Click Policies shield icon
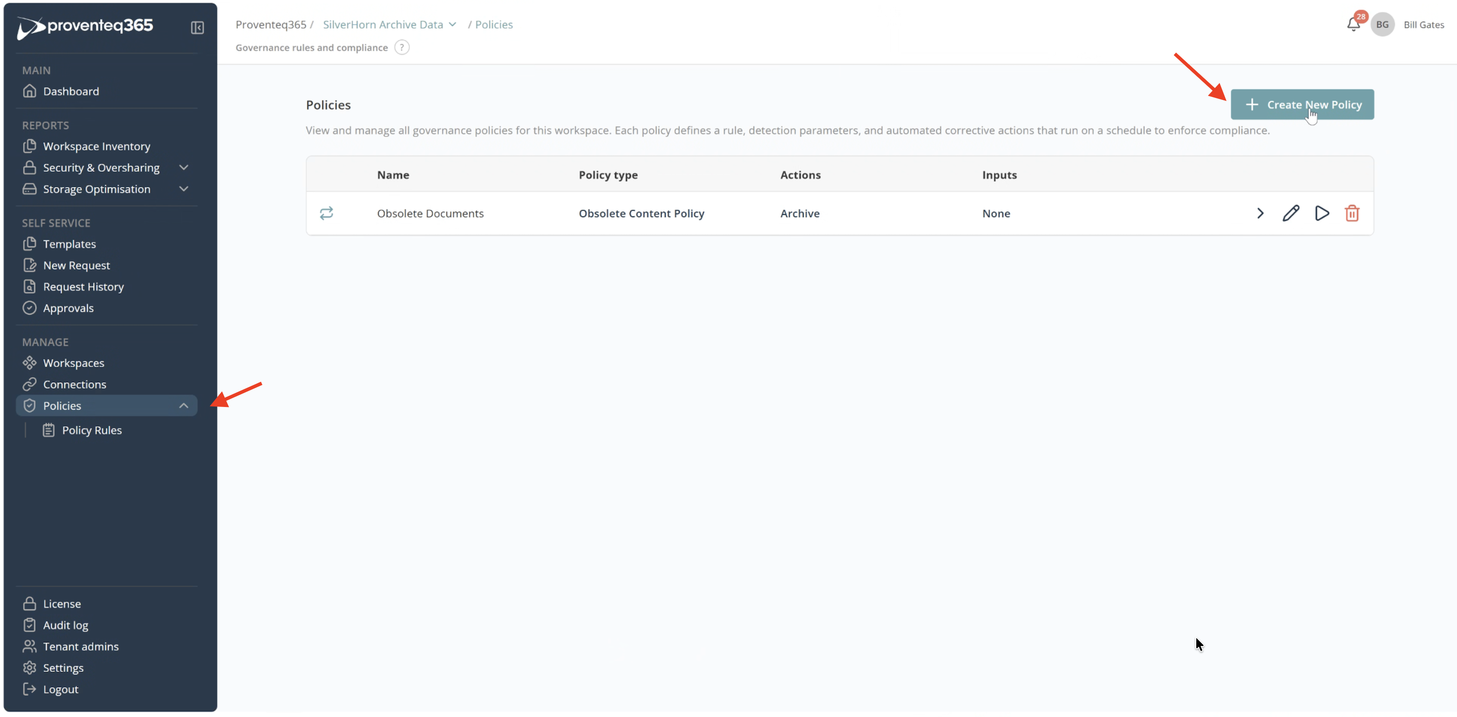The height and width of the screenshot is (717, 1457). click(29, 405)
